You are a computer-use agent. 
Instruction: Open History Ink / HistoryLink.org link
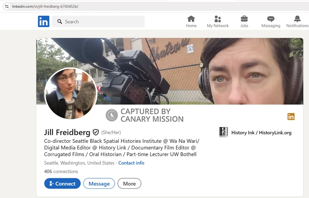click(261, 133)
